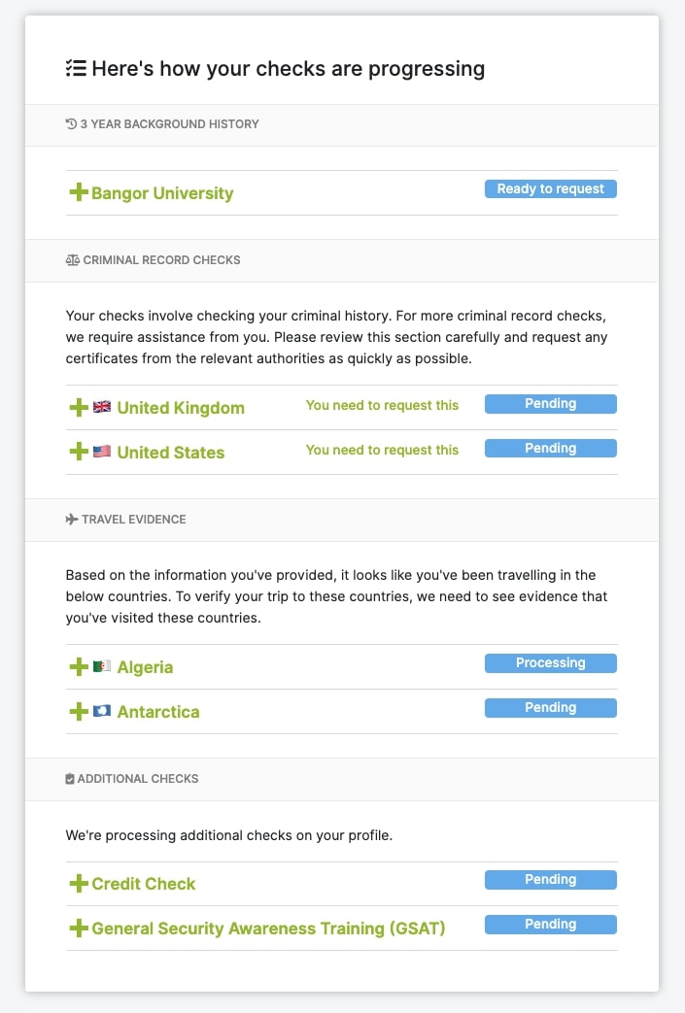
Task: Click the Algeria flag icon
Action: pos(102,666)
